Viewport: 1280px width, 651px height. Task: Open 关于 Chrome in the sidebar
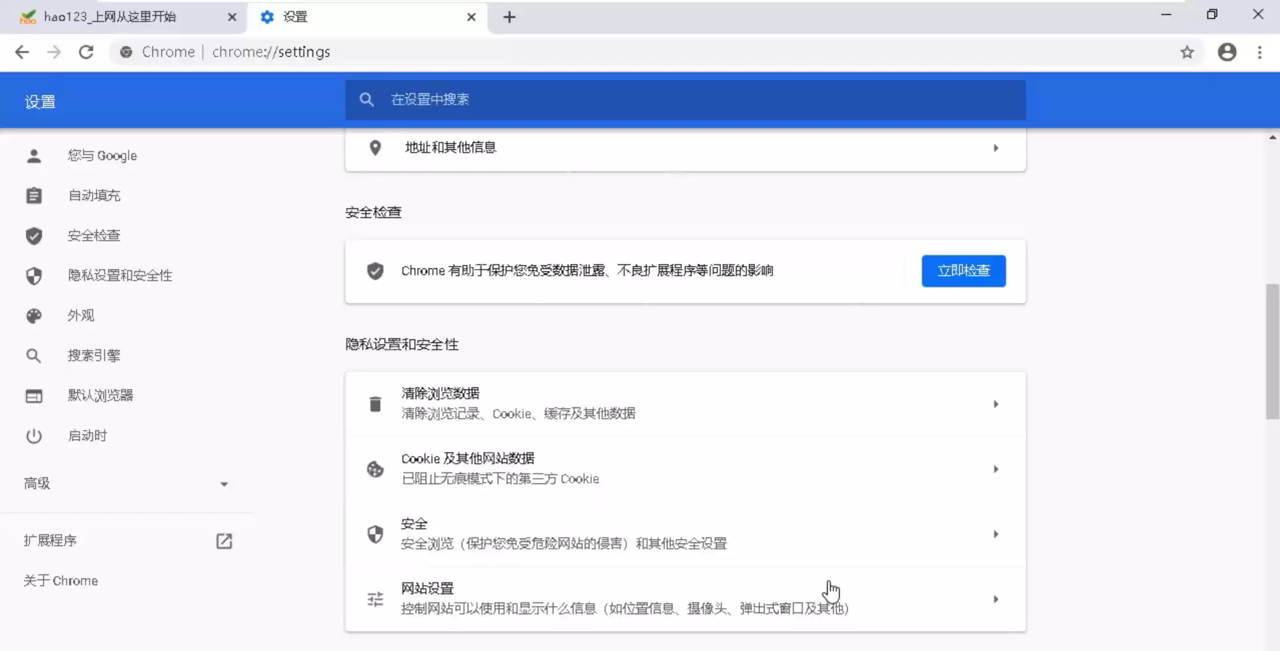(x=60, y=580)
